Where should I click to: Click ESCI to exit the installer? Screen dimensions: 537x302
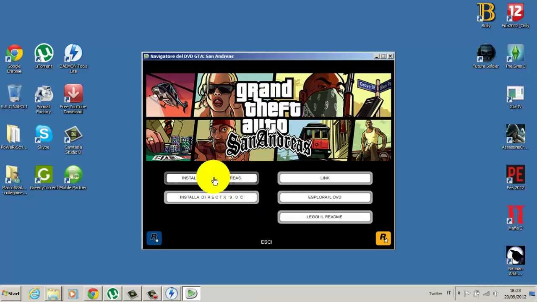(266, 242)
